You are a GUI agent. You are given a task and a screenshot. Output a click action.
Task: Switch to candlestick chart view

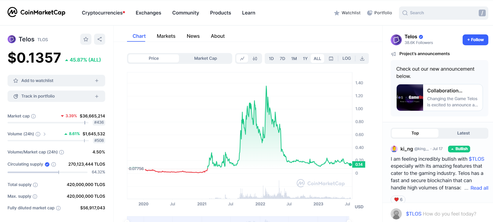[255, 58]
